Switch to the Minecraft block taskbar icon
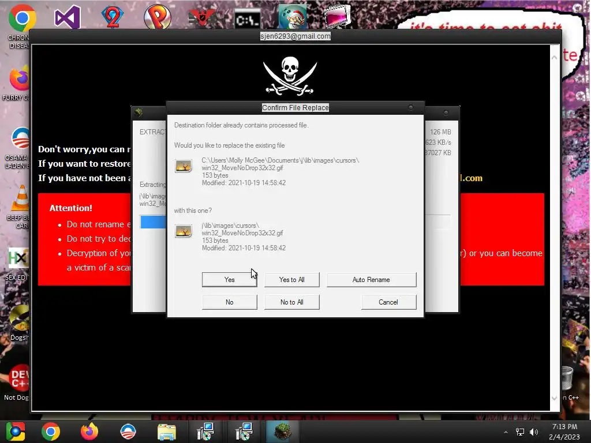Screen dimensions: 591x443 pyautogui.click(x=282, y=431)
